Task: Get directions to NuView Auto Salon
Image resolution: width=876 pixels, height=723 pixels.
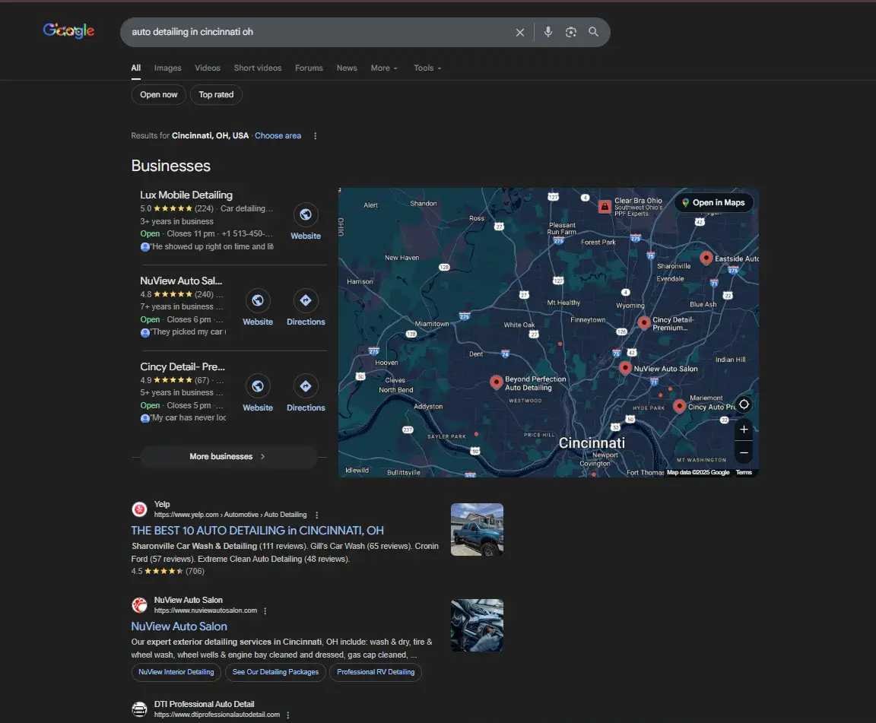Action: coord(306,300)
